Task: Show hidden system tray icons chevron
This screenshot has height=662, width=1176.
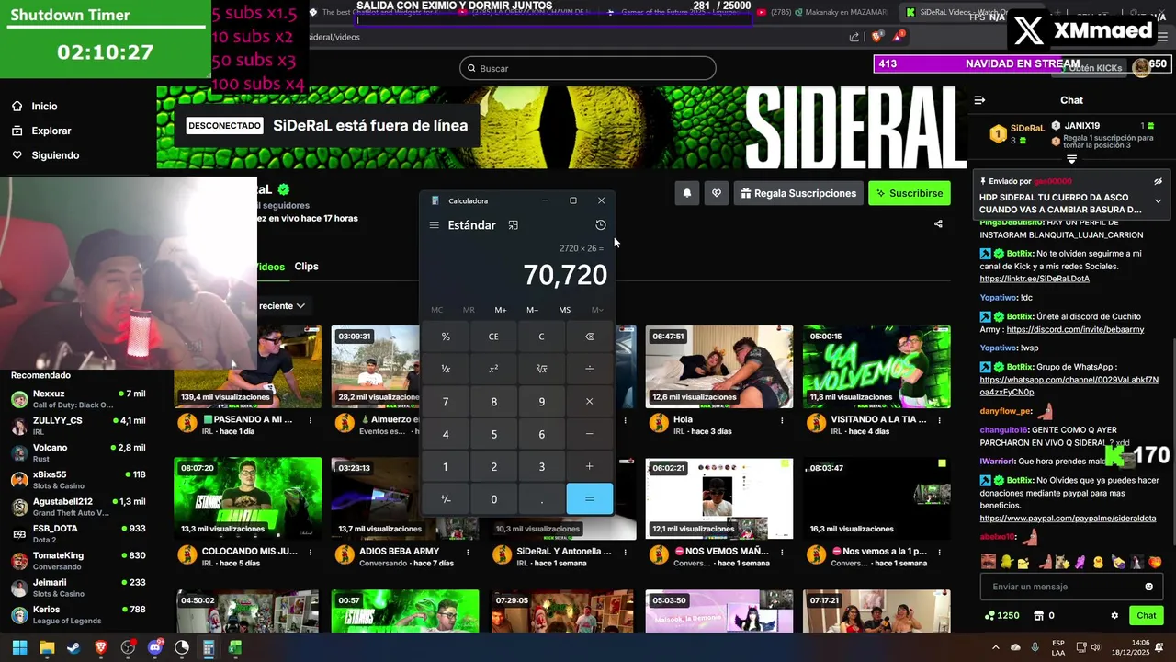Action: tap(996, 647)
